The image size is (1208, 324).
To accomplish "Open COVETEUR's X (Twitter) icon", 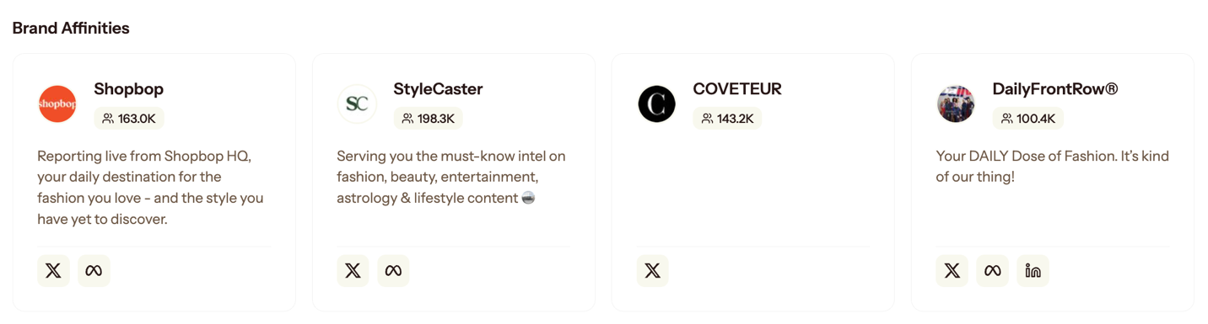I will (652, 271).
